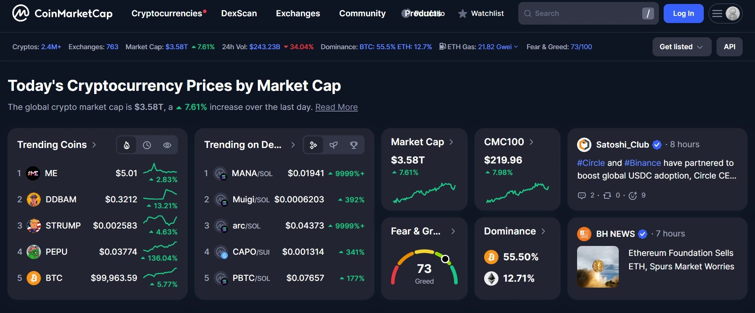Click the repost icon under Satoshi_Club post
Viewport: 755px width, 313px height.
[607, 195]
